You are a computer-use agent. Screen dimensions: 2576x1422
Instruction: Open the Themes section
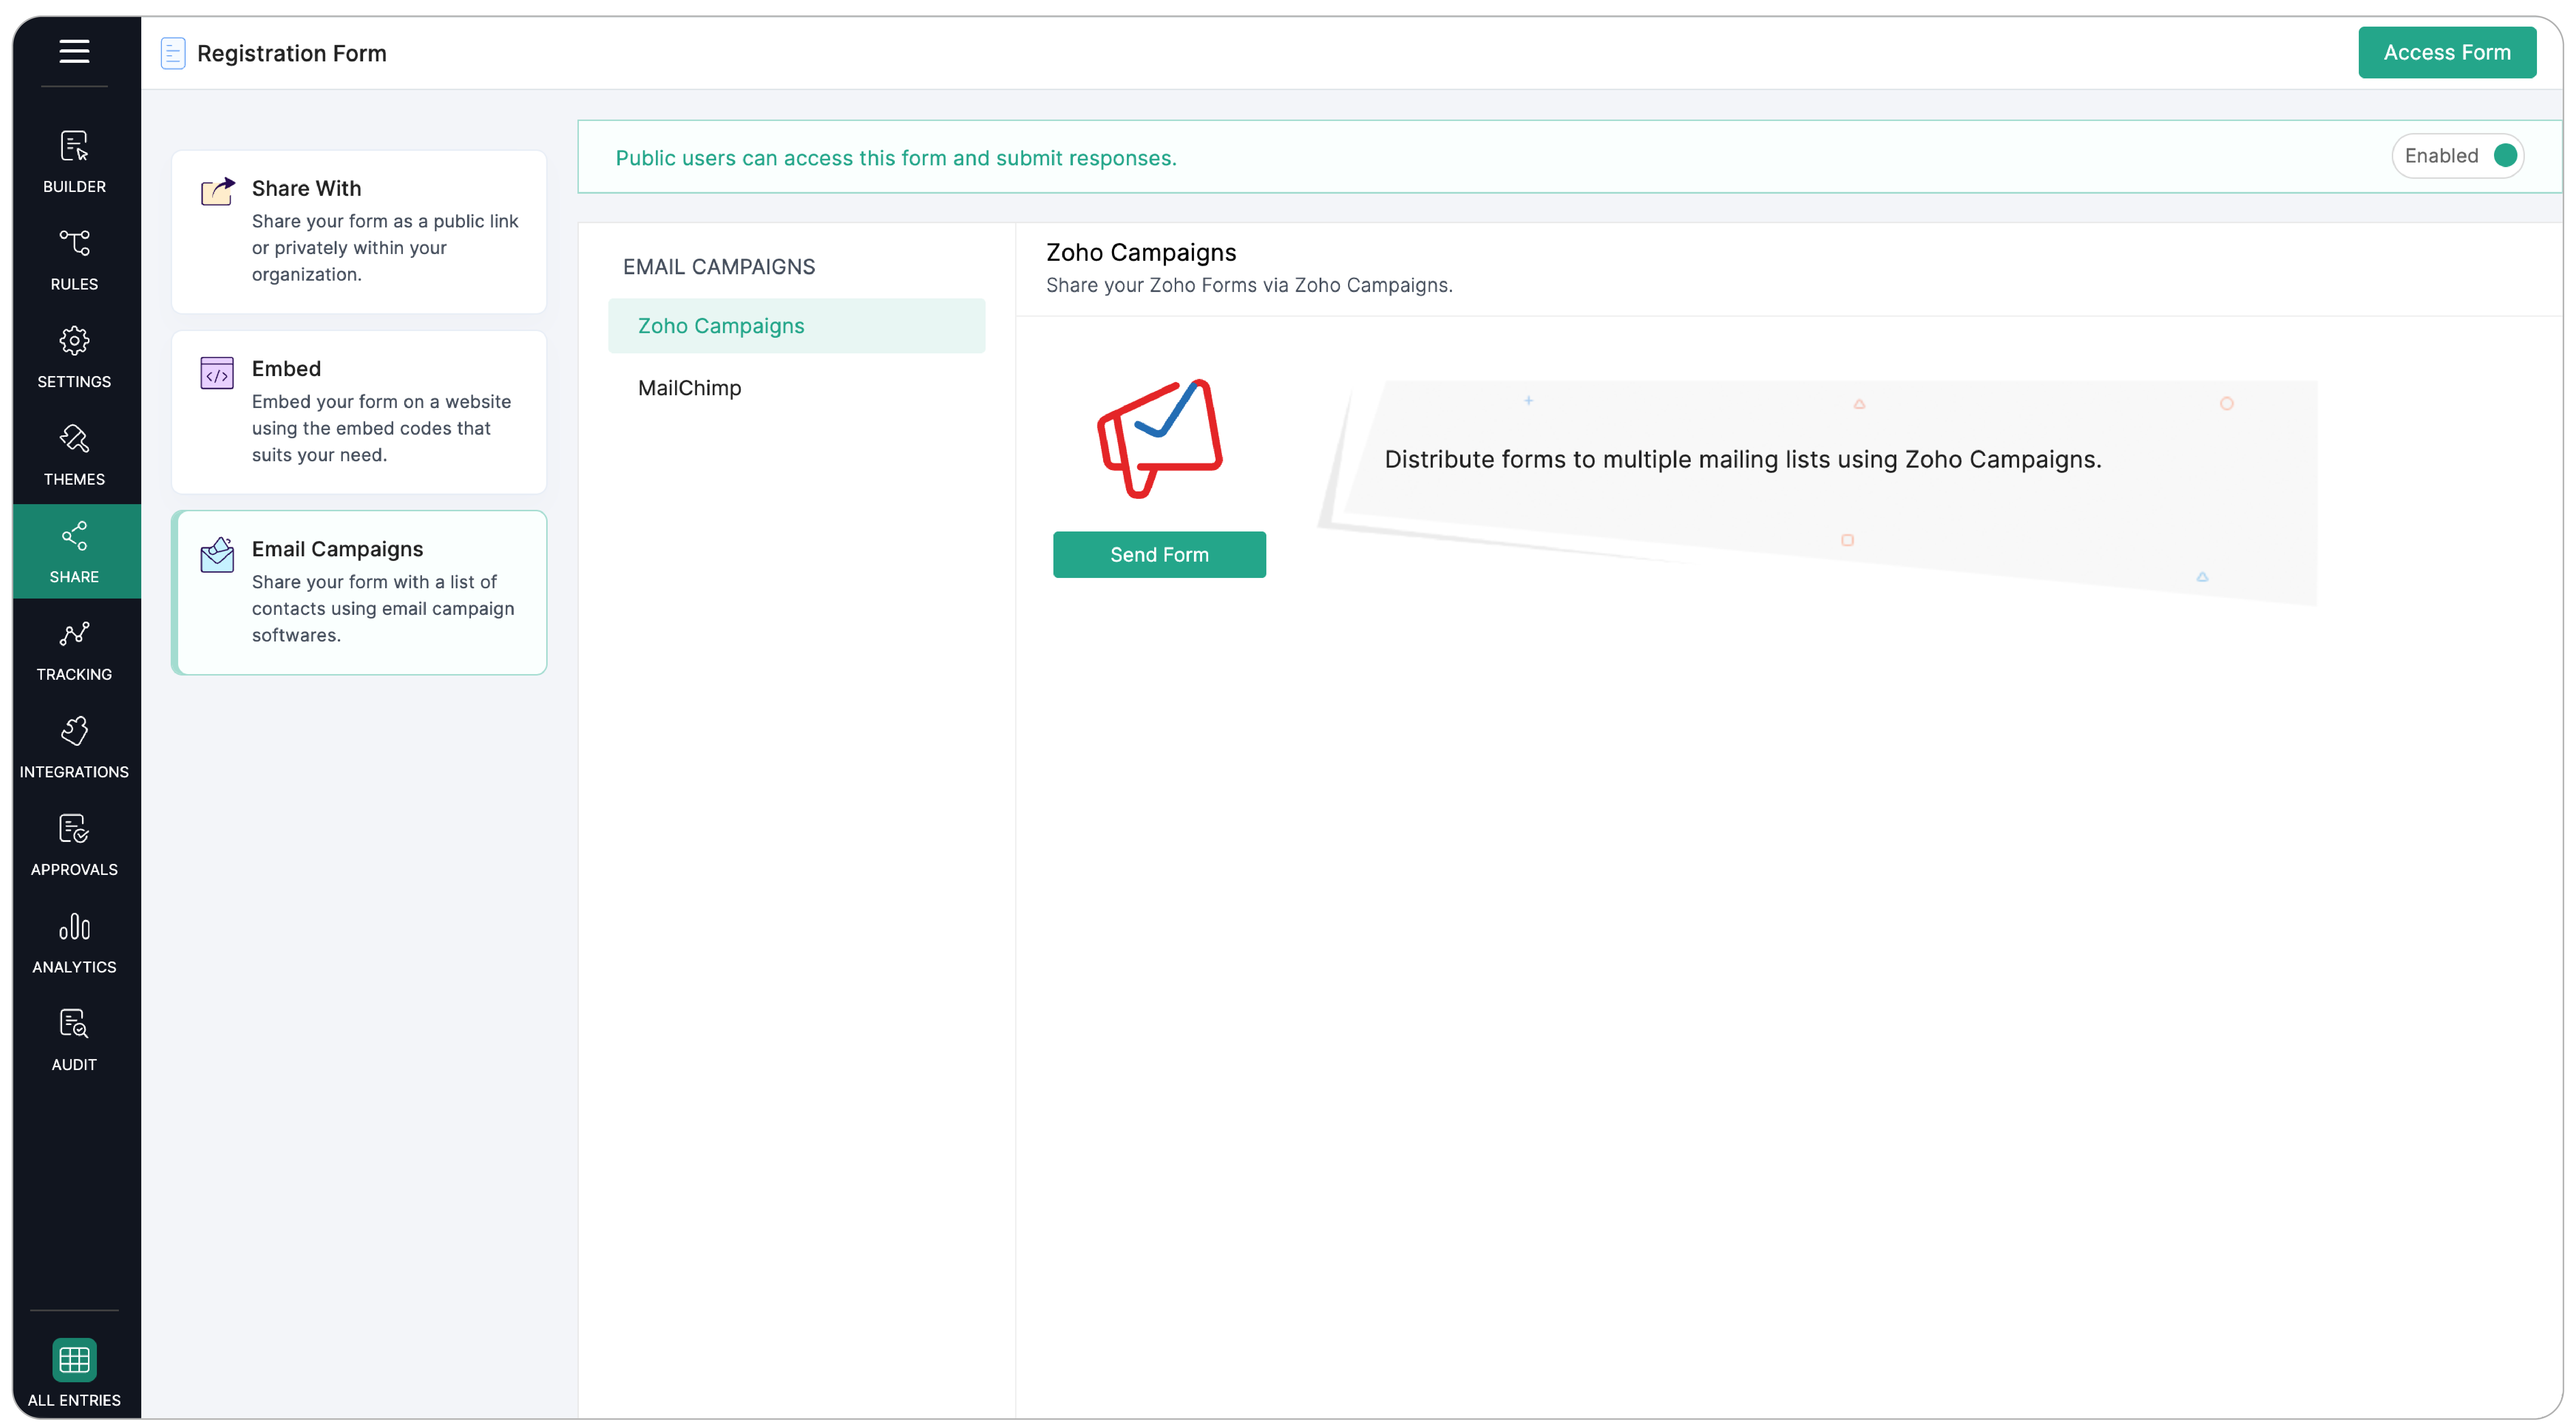coord(74,455)
